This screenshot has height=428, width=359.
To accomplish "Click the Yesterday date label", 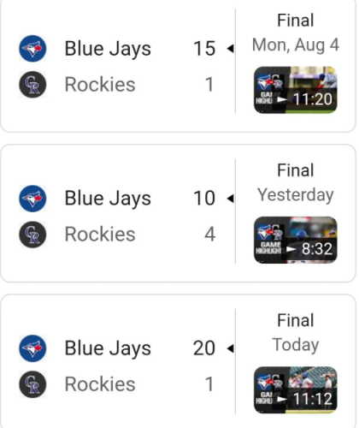I will pos(296,195).
